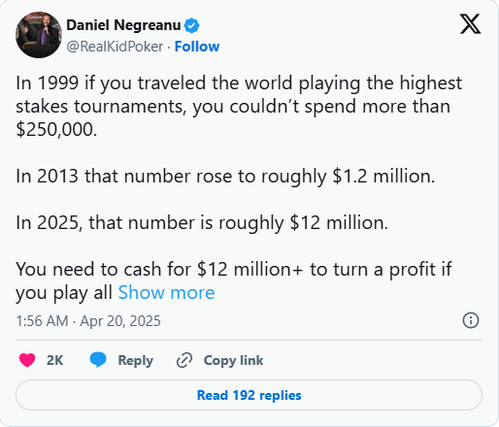Click the blue reply speech bubble icon
Viewport: 499px width, 427px height.
tap(98, 360)
